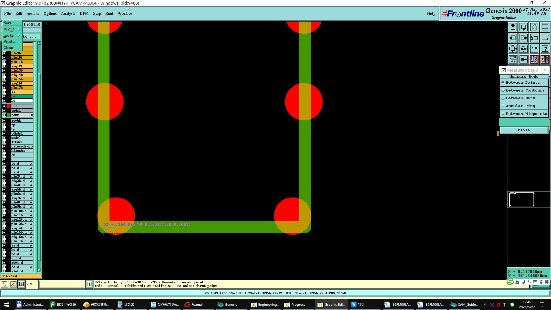The height and width of the screenshot is (310, 551).
Task: Click the exclamation mark icon by XY field
Action: coord(89,284)
